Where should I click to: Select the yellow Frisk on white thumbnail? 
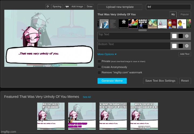pyautogui.click(x=182, y=24)
